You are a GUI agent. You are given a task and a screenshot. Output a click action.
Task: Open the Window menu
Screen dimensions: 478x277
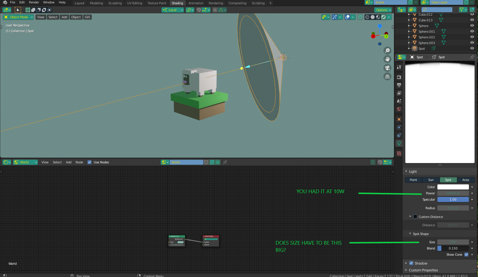[49, 2]
